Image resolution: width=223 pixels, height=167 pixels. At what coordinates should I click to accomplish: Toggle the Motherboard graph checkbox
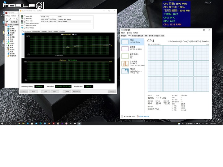tap(62, 34)
